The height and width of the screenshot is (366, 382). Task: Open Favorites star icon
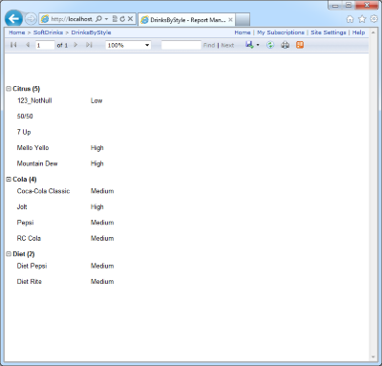(362, 19)
